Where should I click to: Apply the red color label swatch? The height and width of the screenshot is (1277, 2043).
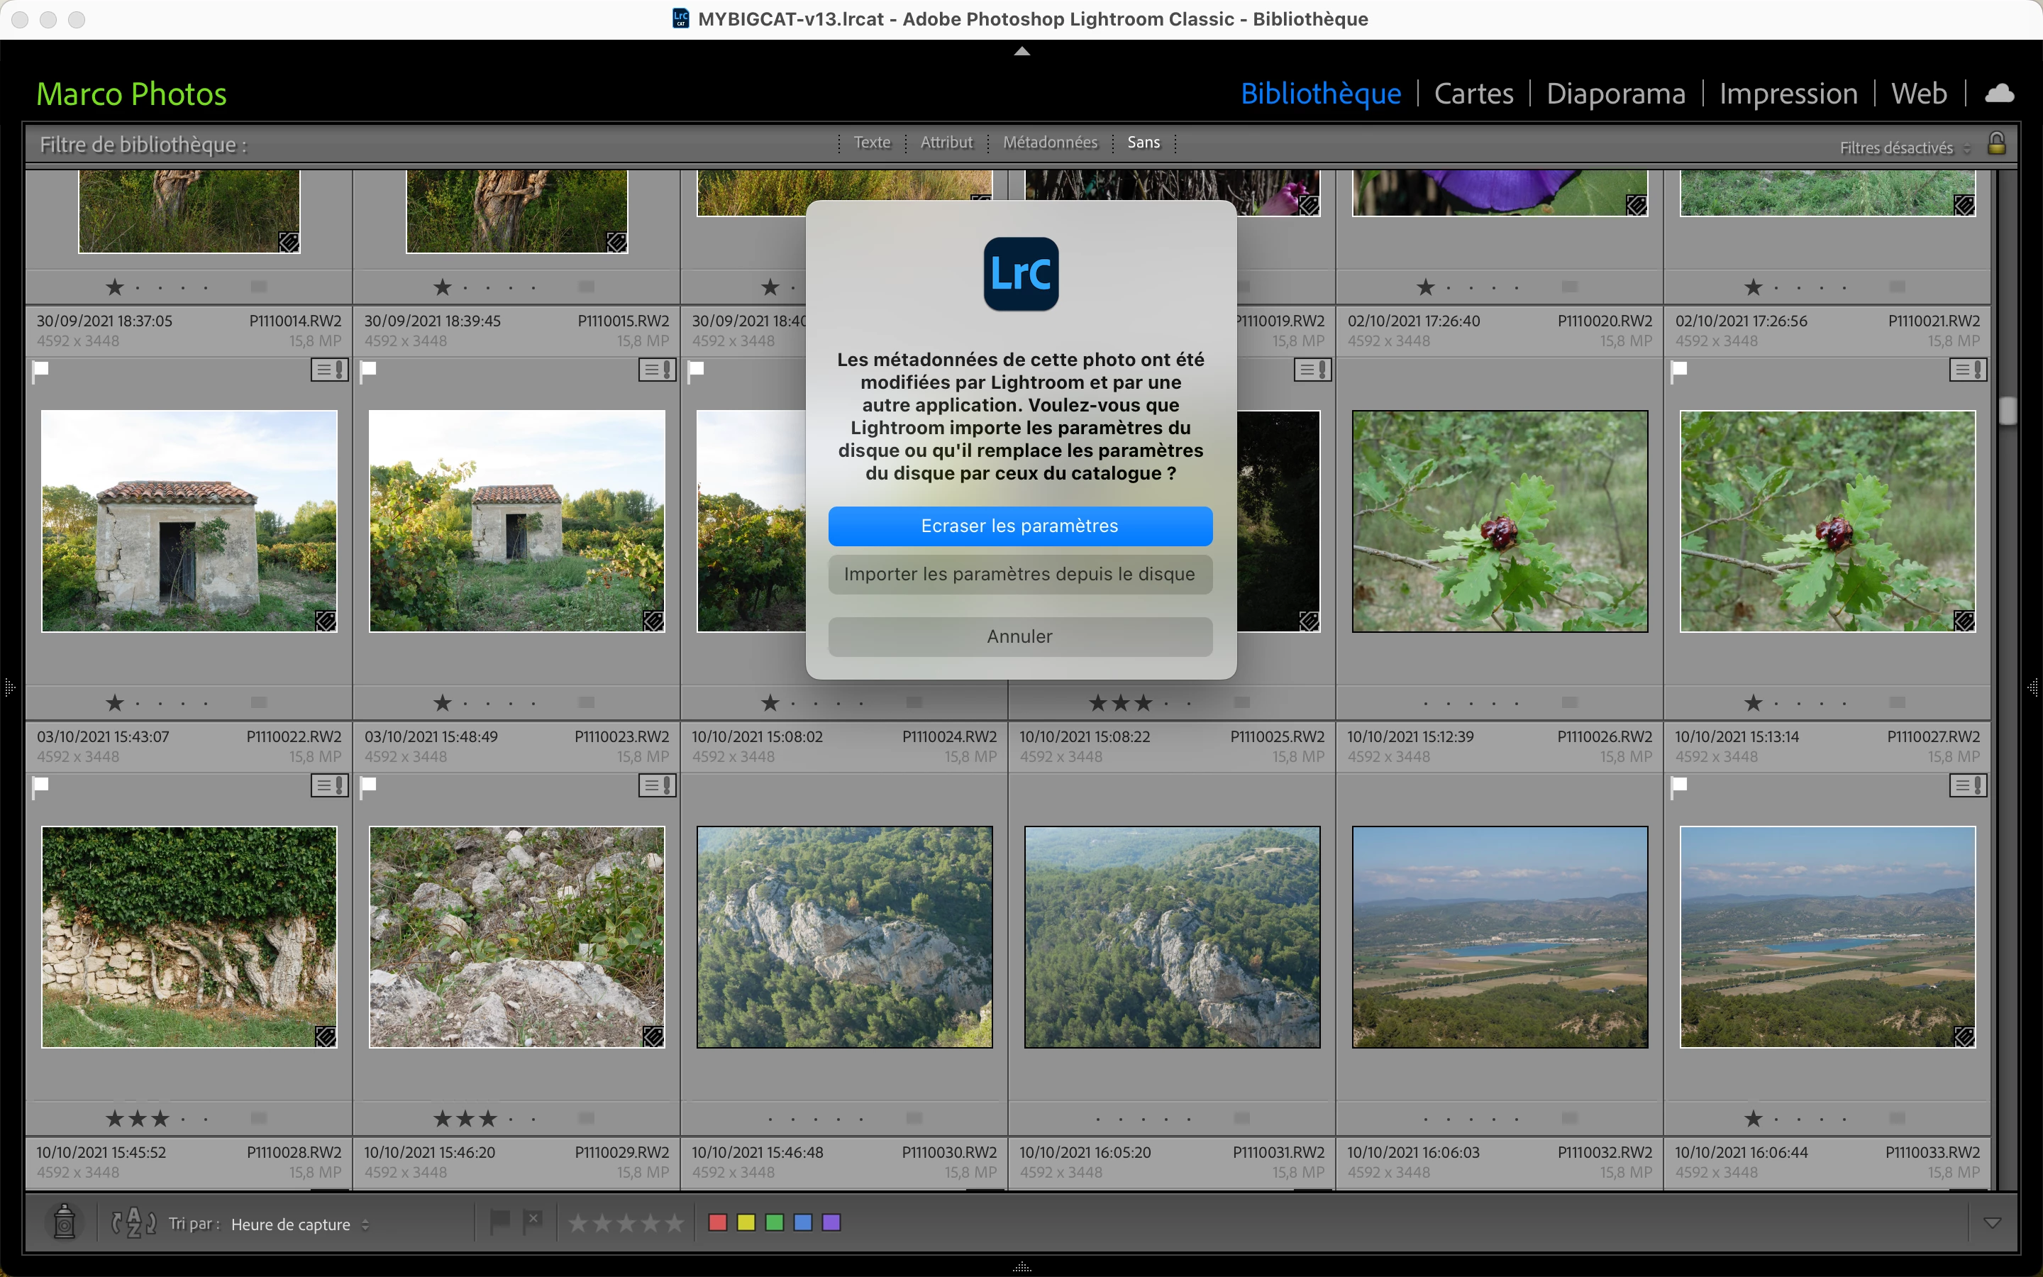pos(718,1222)
